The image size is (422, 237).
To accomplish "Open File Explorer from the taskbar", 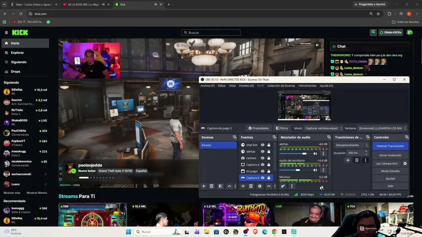I will [x=206, y=232].
